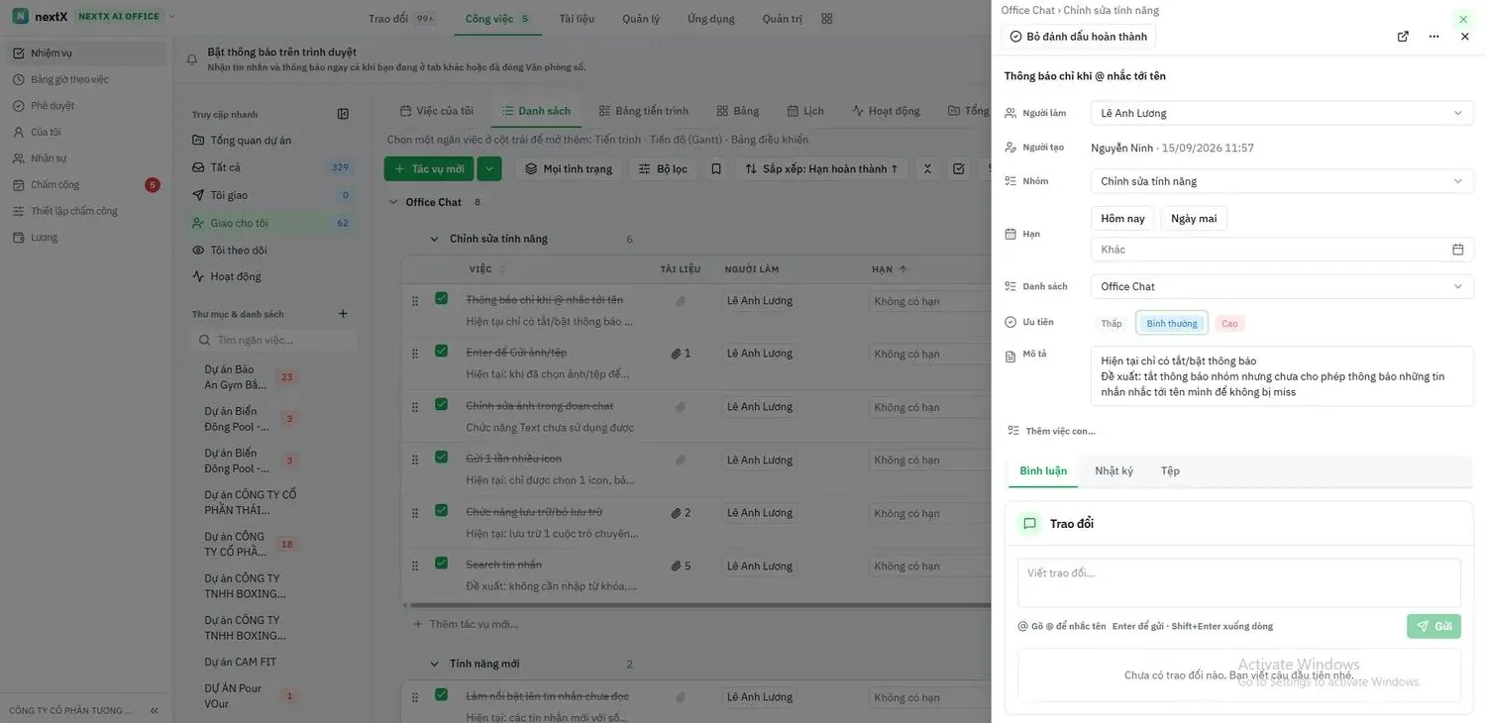Click Bỏ đánh dấu hoàn thành button

(x=1078, y=37)
